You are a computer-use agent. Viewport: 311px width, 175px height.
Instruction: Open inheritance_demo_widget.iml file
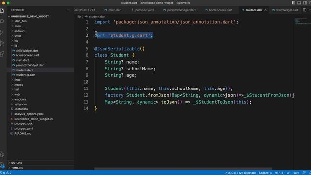click(34, 119)
